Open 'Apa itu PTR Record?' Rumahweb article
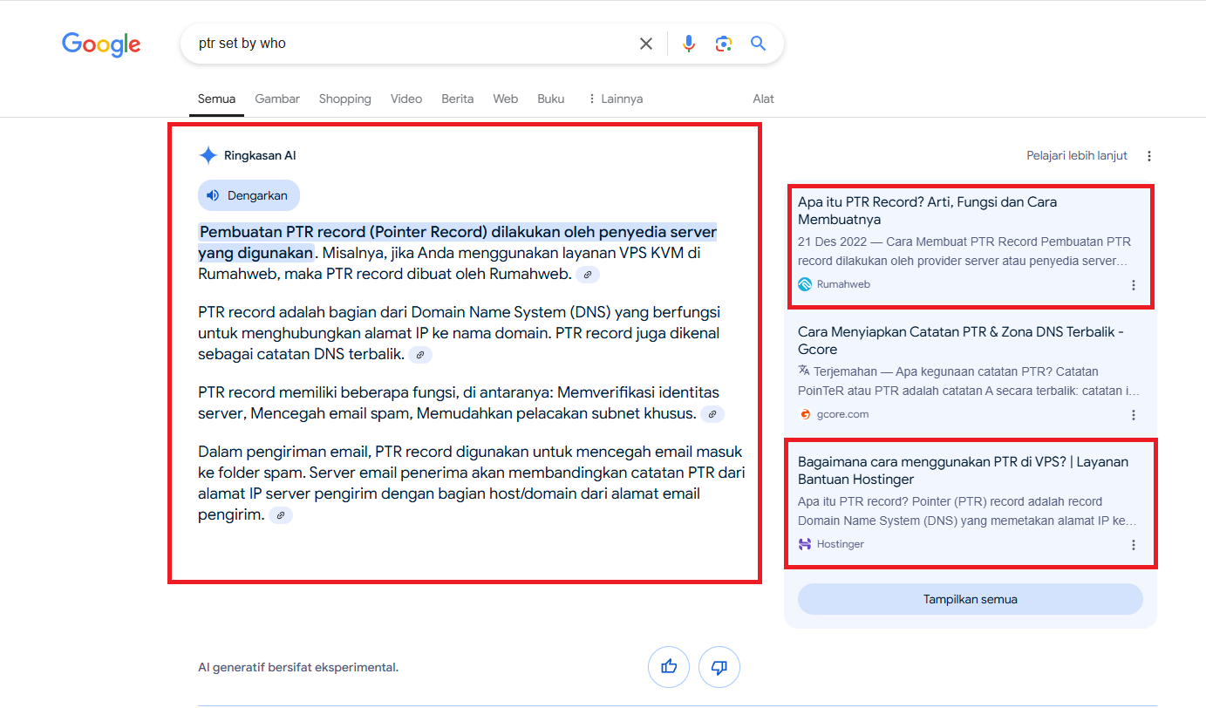 click(x=928, y=210)
